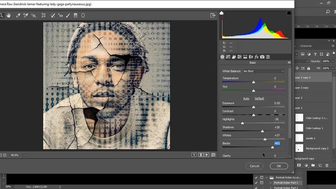Open the Camera Calibration panel icon
This screenshot has height=189, width=336.
pyautogui.click(x=262, y=57)
